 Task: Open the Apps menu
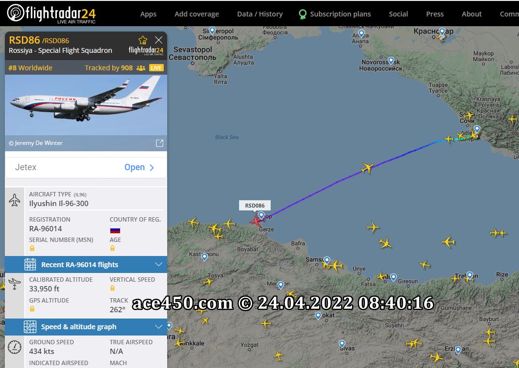click(148, 14)
